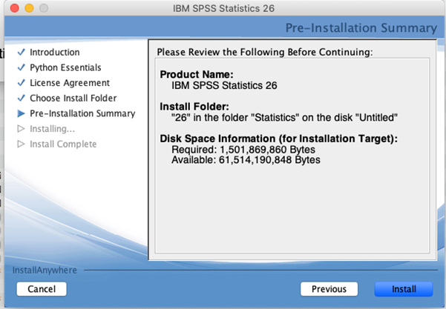This screenshot has height=309, width=446.
Task: Click the License Agreement checkmark icon
Action: click(22, 83)
